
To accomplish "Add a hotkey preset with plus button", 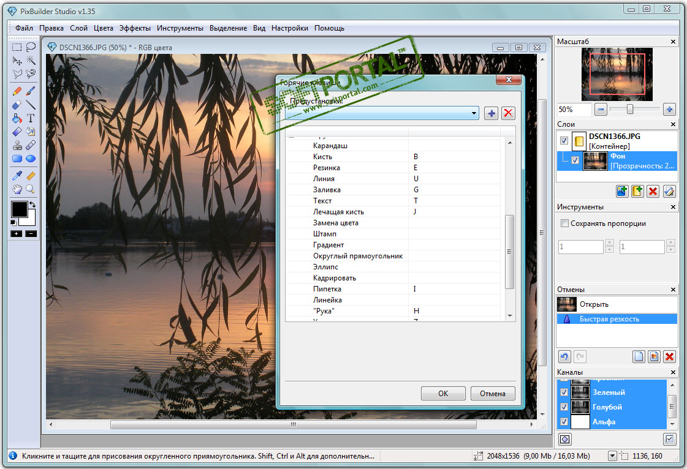I will click(491, 113).
